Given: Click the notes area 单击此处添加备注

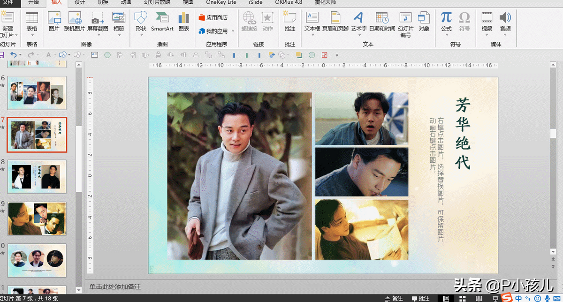Looking at the screenshot, I should pyautogui.click(x=115, y=287).
